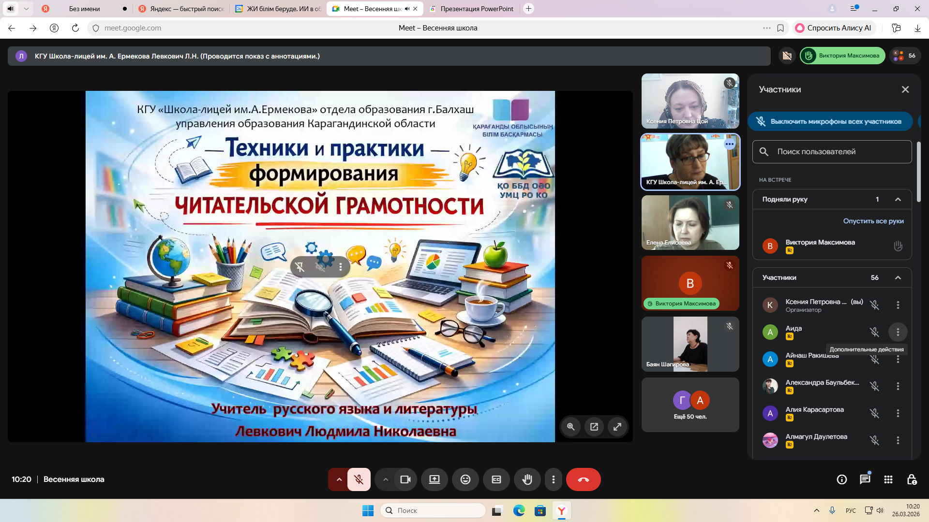The image size is (929, 522).
Task: Open the emoji reactions button
Action: [465, 479]
